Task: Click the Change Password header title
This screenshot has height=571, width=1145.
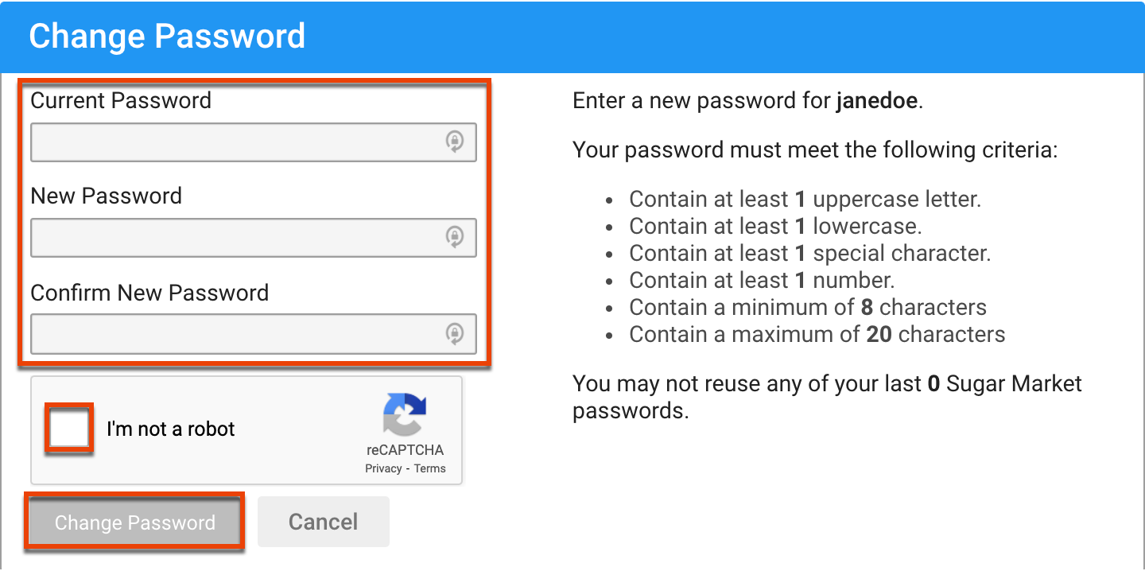Action: coord(167,37)
